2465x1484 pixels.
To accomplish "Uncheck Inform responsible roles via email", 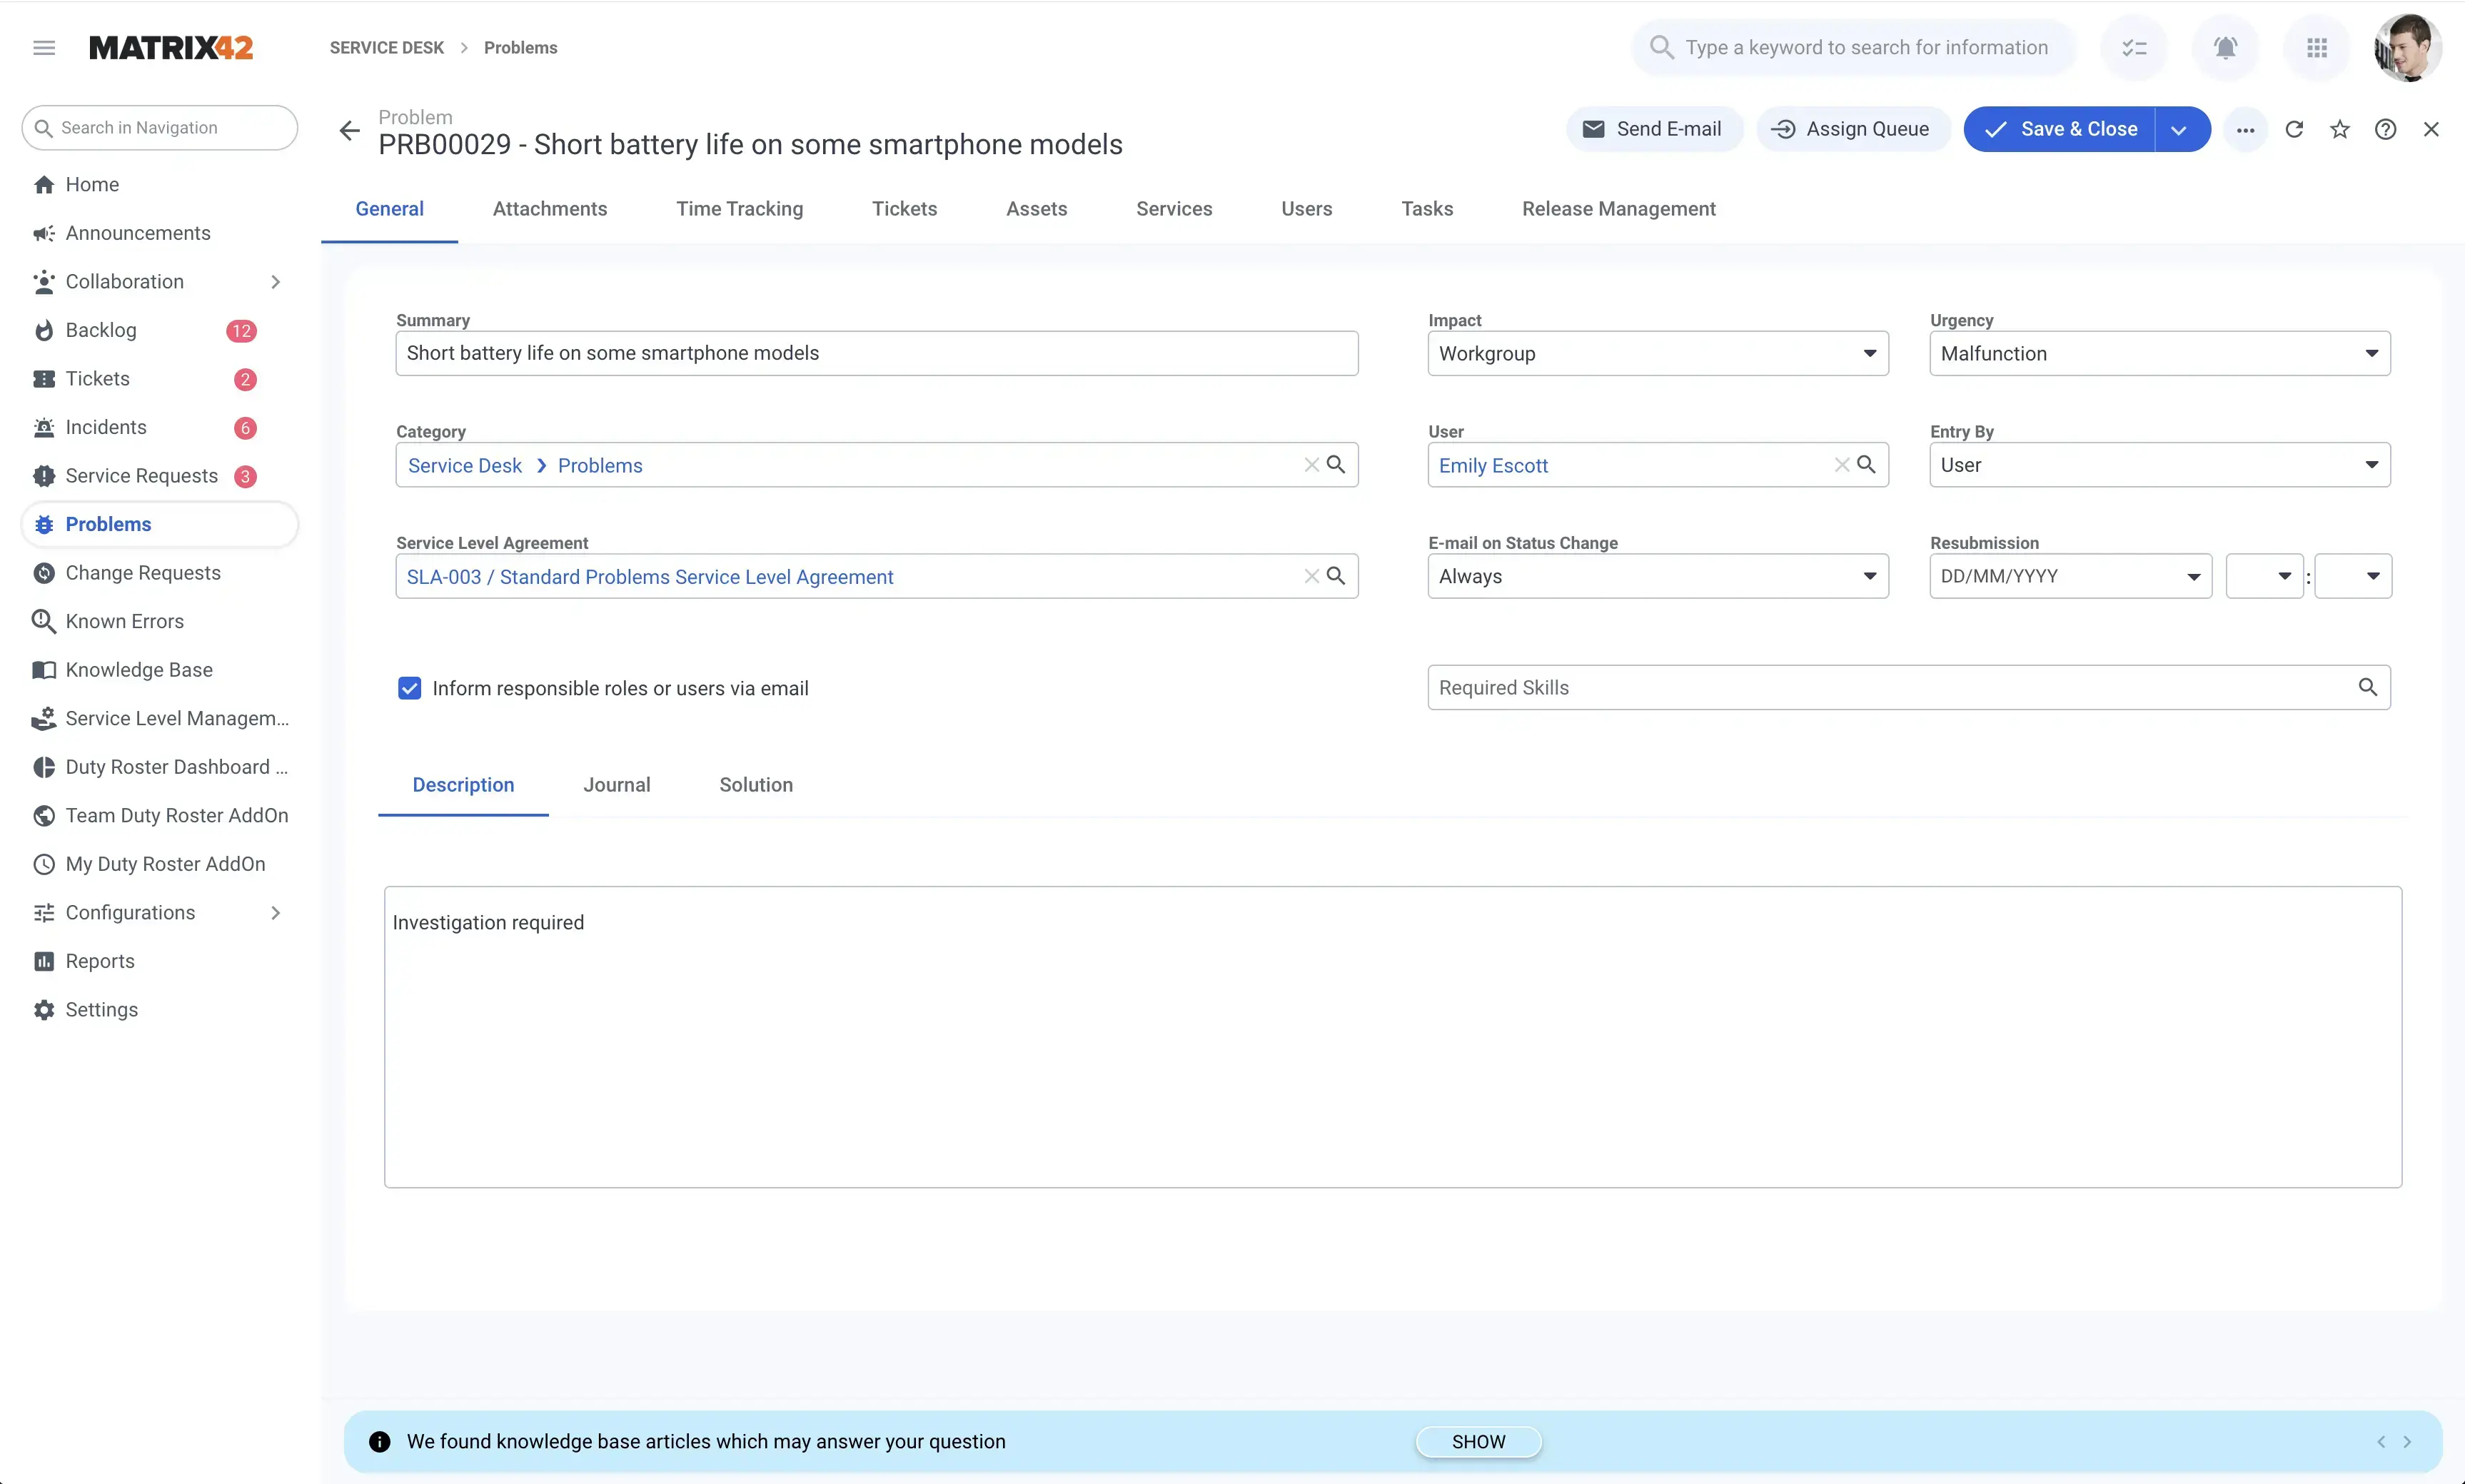I will point(409,688).
